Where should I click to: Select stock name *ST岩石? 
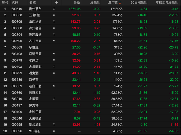pos(35,131)
